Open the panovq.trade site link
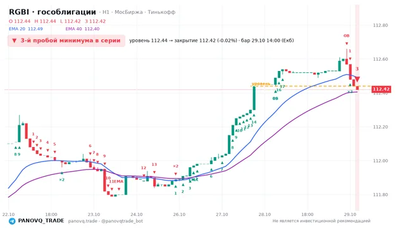The width and height of the screenshot is (405, 228). coord(83,221)
